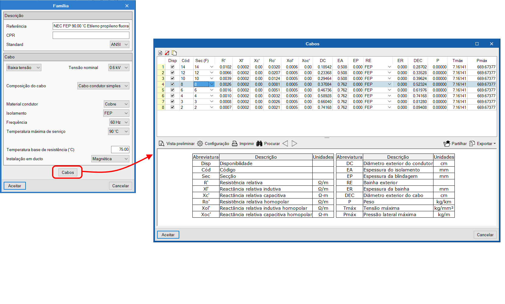Open Instalação em ducto Magnética dropdown
505x304 pixels.
tap(110, 159)
